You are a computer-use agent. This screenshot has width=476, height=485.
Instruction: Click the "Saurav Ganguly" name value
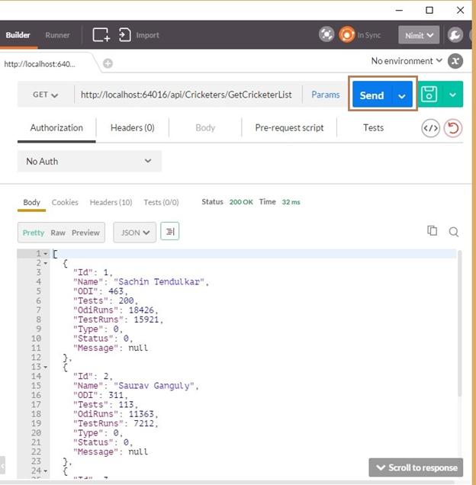(x=154, y=386)
